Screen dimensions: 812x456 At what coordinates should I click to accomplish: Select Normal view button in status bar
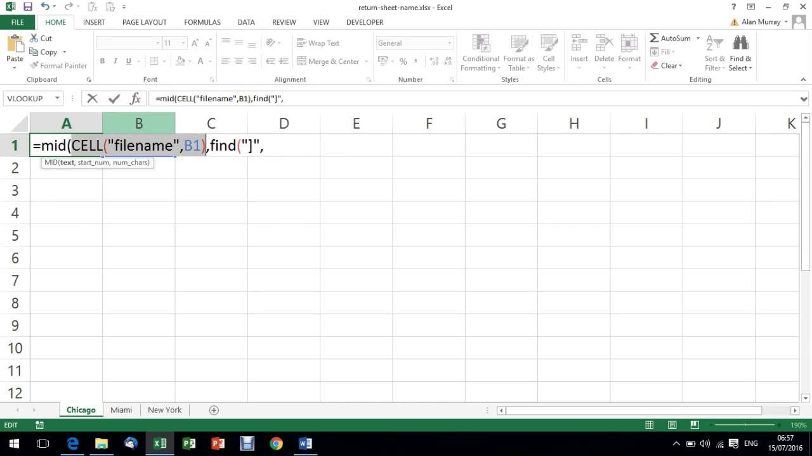(x=649, y=425)
